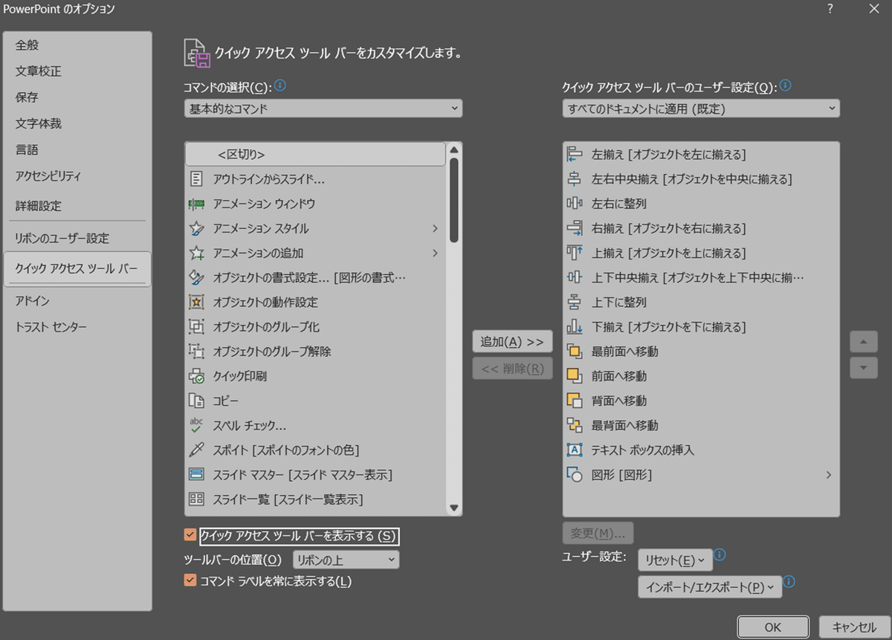Click the 図形 shapes icon

pyautogui.click(x=575, y=474)
